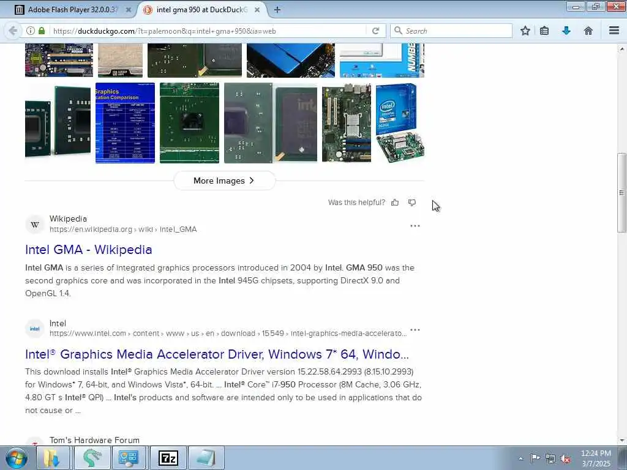Open the hamburger application menu

click(614, 31)
